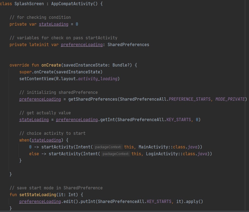Click the "setContentView" call
Image resolution: width=249 pixels, height=212 pixels.
click(37, 79)
